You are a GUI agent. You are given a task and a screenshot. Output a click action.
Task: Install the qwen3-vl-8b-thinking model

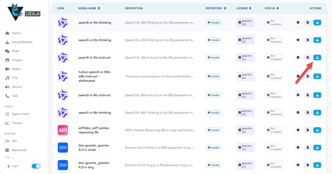pyautogui.click(x=317, y=113)
